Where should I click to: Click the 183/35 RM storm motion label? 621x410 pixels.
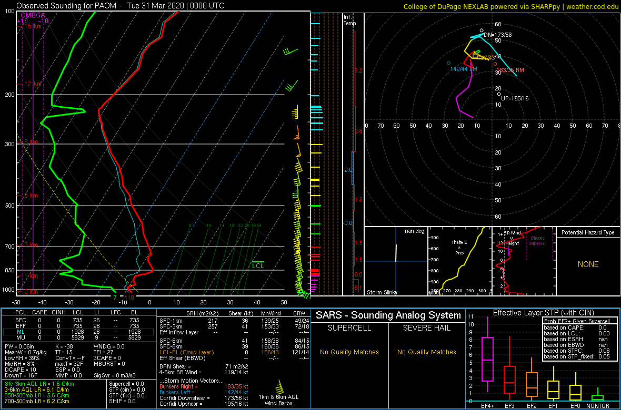tap(510, 70)
